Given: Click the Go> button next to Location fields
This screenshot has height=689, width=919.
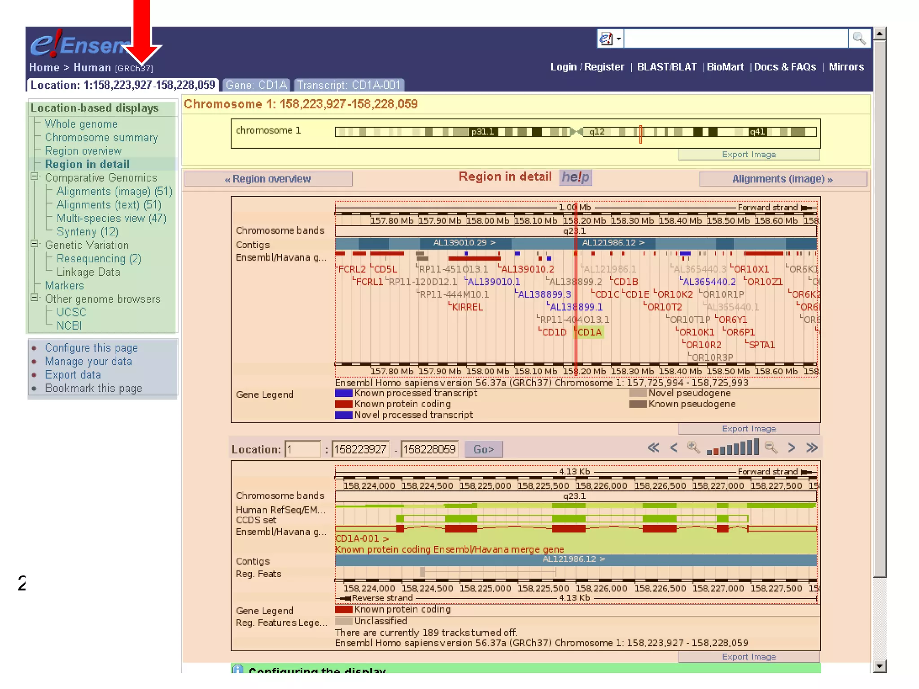Looking at the screenshot, I should pyautogui.click(x=483, y=449).
